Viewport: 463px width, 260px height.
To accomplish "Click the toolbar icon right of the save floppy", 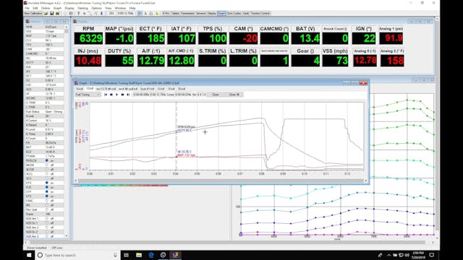I will pyautogui.click(x=57, y=13).
